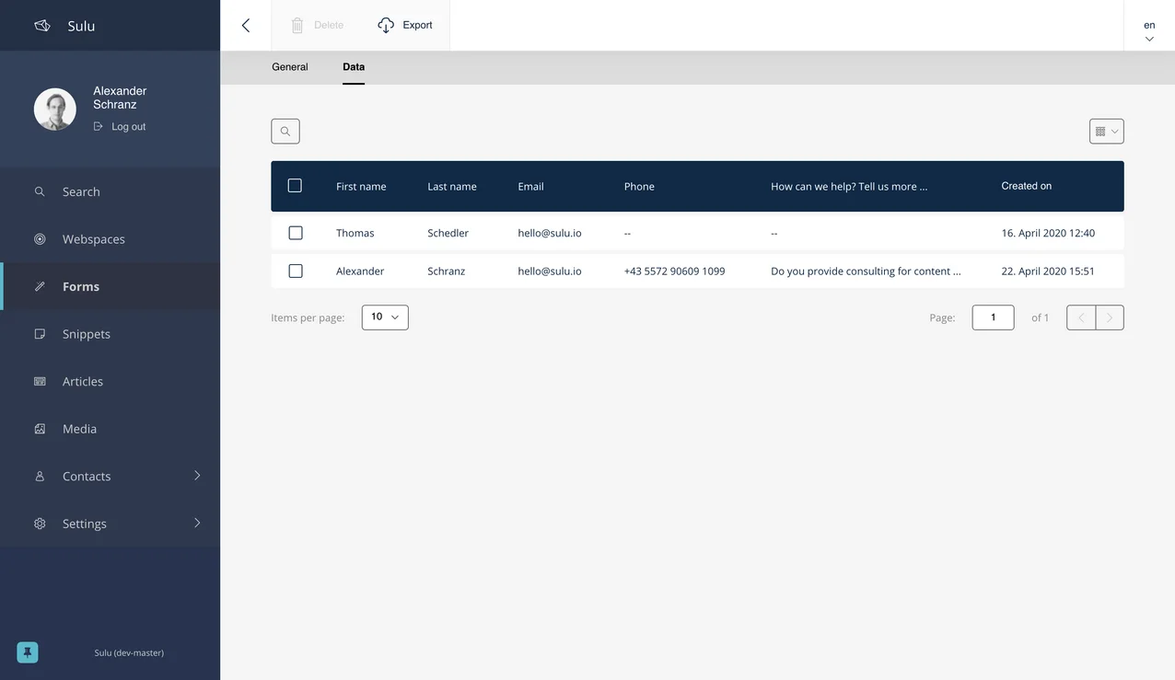Screen dimensions: 1175x680
Task: Open the list search magnifier field
Action: pyautogui.click(x=285, y=129)
